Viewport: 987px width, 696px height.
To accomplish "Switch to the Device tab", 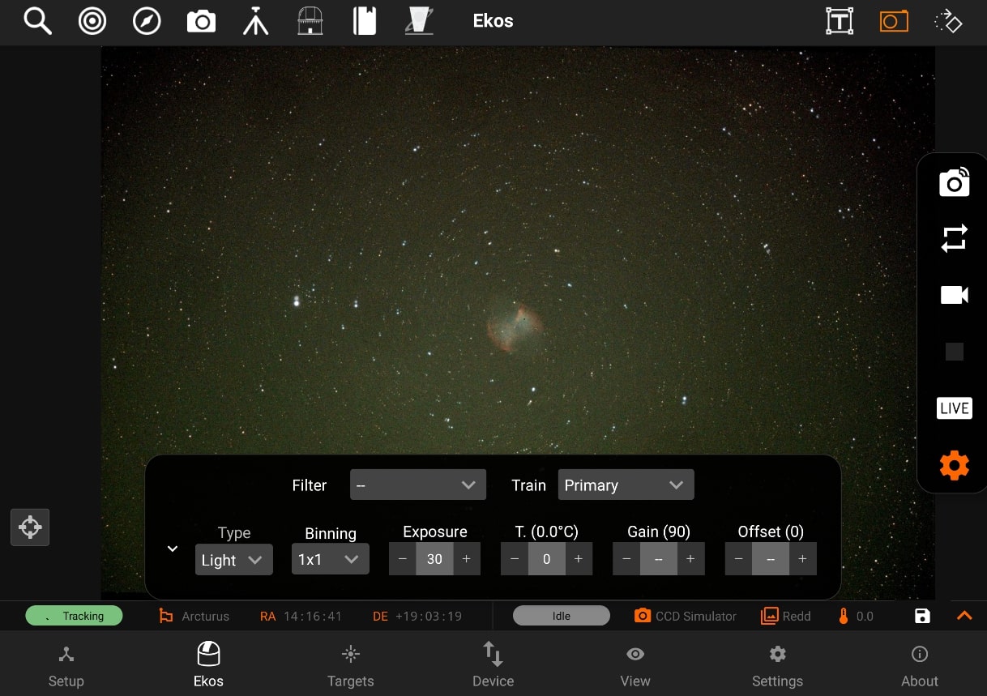I will [493, 666].
